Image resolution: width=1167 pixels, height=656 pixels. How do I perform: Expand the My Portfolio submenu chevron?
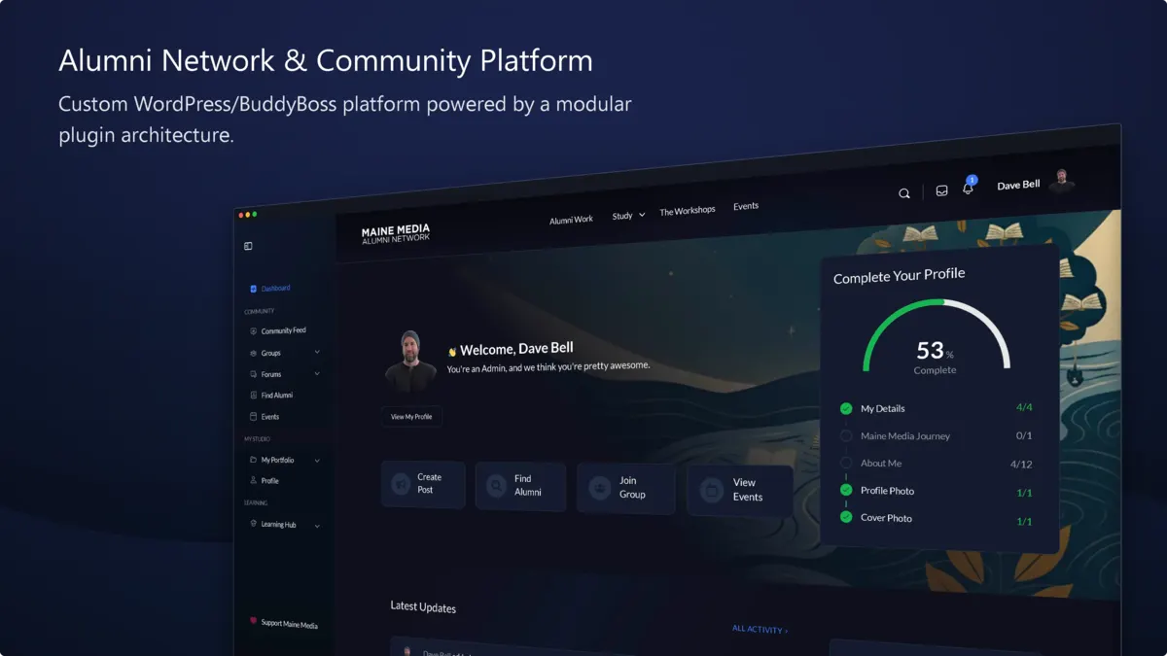(317, 460)
